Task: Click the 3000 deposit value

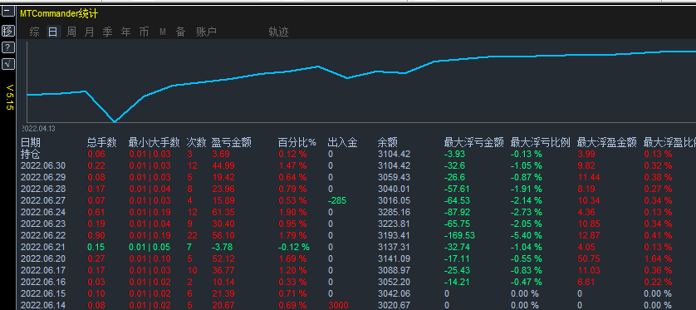Action: tap(338, 305)
